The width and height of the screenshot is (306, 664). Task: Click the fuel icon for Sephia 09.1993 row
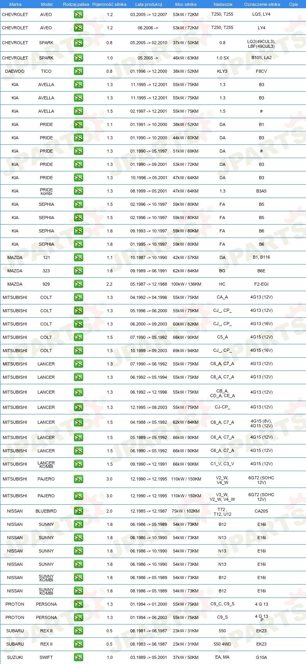click(x=78, y=231)
